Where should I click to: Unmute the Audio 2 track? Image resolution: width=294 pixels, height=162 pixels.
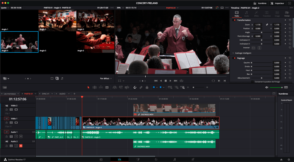[x=21, y=146]
